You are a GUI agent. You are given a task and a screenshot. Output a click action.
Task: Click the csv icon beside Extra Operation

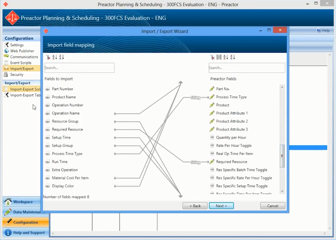48,170
